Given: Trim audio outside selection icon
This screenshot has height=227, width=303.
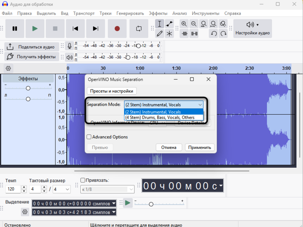Looking at the screenshot, I should (x=184, y=34).
